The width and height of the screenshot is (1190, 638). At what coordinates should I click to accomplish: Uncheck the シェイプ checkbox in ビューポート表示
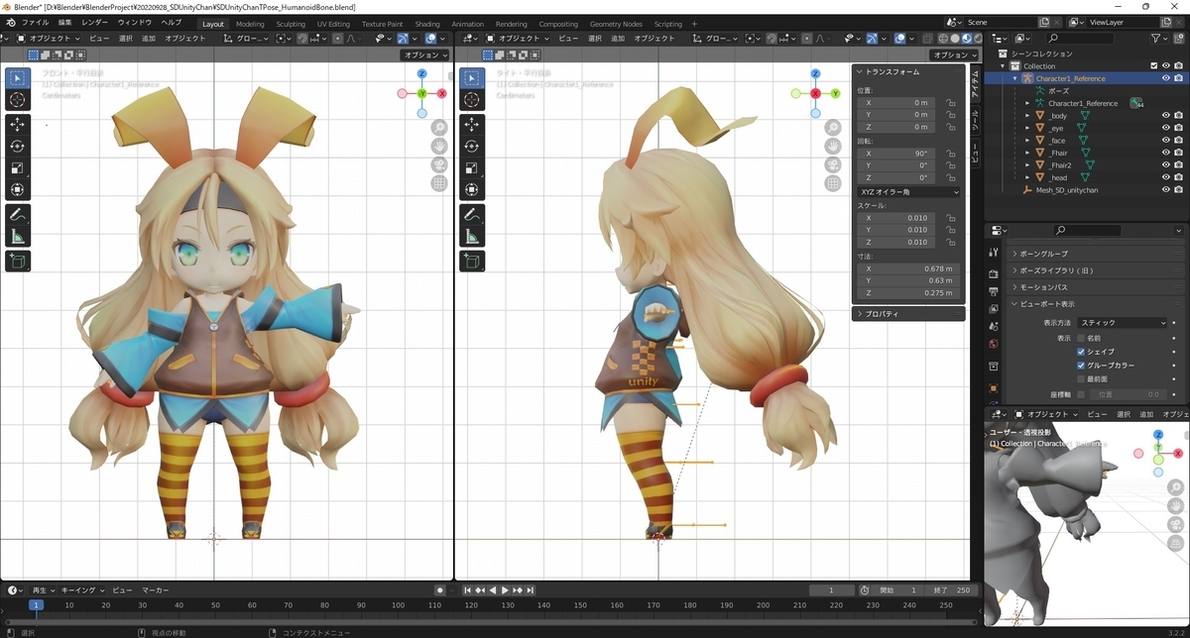[1081, 352]
